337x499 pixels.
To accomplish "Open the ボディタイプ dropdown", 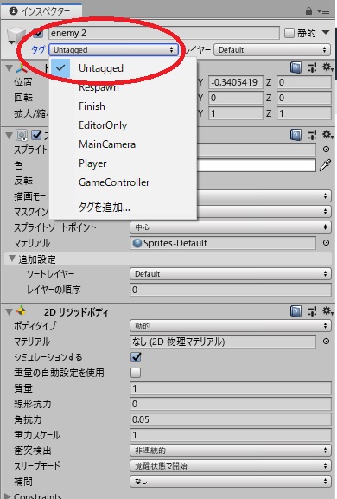I will (231, 326).
